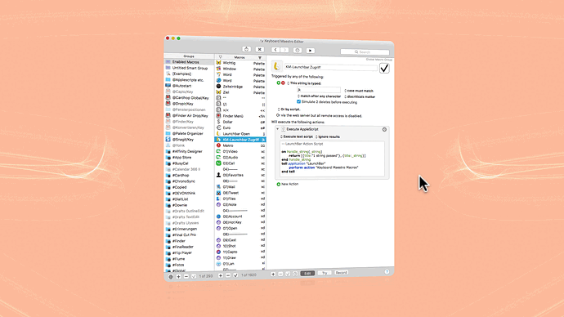Select the @Palete Organizer group
This screenshot has width=564, height=317.
189,133
